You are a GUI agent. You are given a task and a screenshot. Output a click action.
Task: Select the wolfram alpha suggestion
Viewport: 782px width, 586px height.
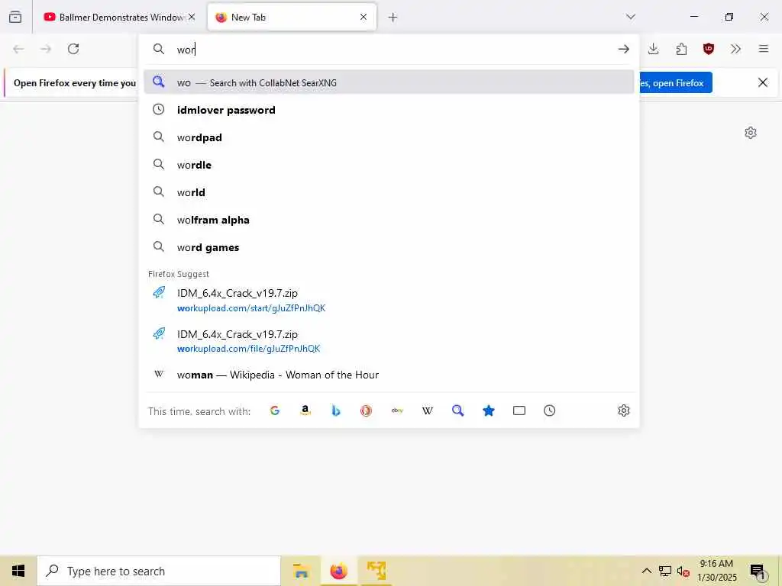[x=389, y=219]
